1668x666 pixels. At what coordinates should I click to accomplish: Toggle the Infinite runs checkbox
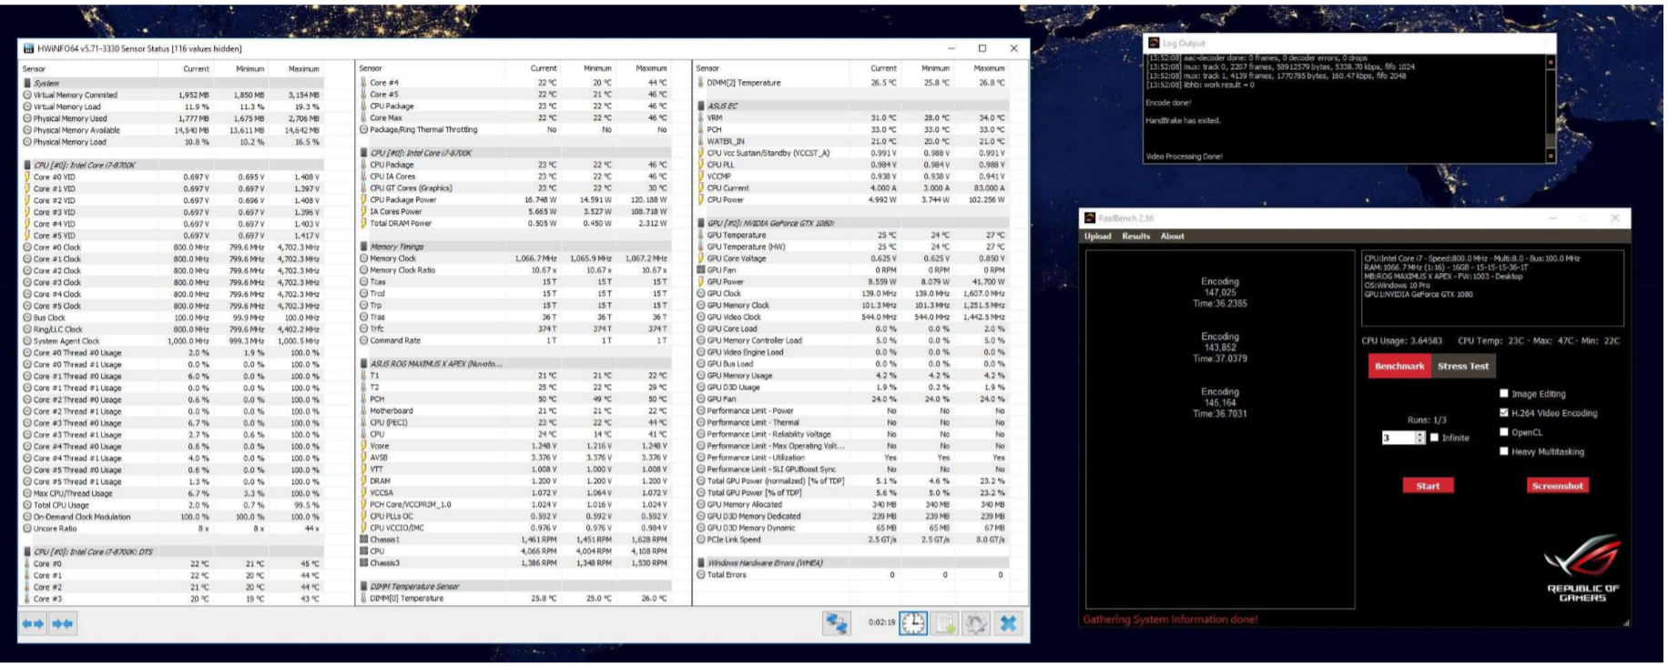1435,438
